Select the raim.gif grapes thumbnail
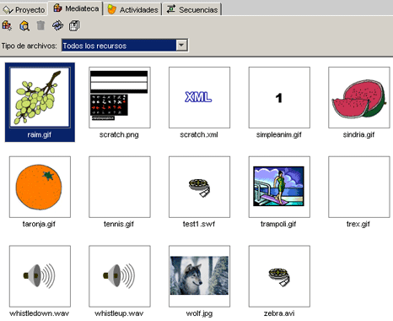This screenshot has height=321, width=393. [x=40, y=97]
